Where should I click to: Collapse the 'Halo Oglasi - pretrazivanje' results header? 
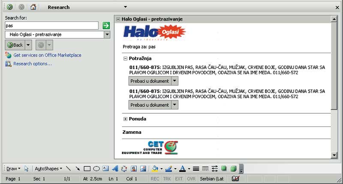[118, 19]
